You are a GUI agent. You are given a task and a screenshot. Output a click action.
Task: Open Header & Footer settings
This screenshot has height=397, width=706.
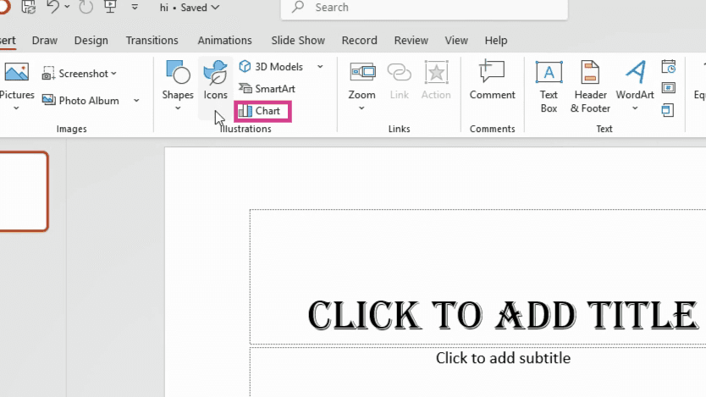point(590,87)
